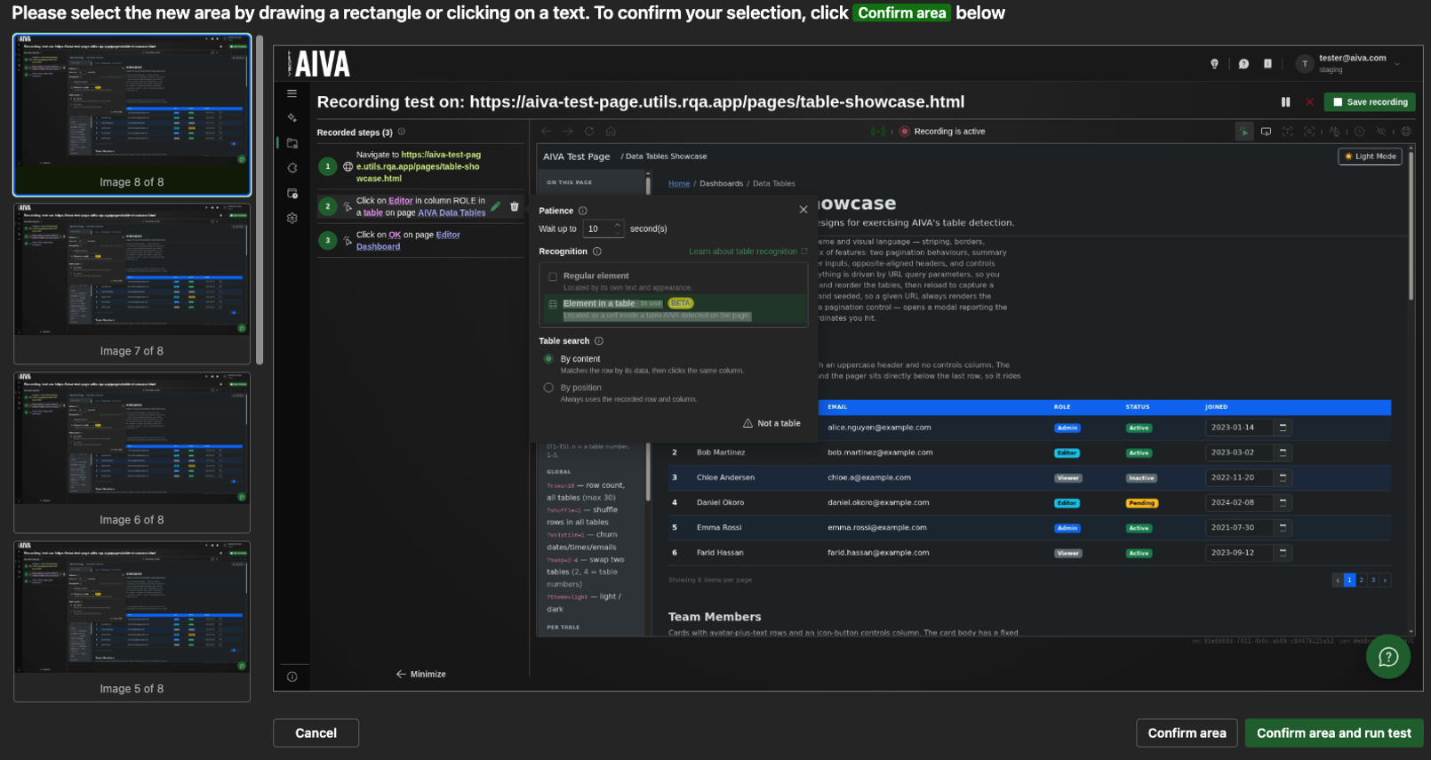Expand the tester@aiva.com account dropdown
Viewport: 1431px width, 760px height.
(x=1397, y=64)
